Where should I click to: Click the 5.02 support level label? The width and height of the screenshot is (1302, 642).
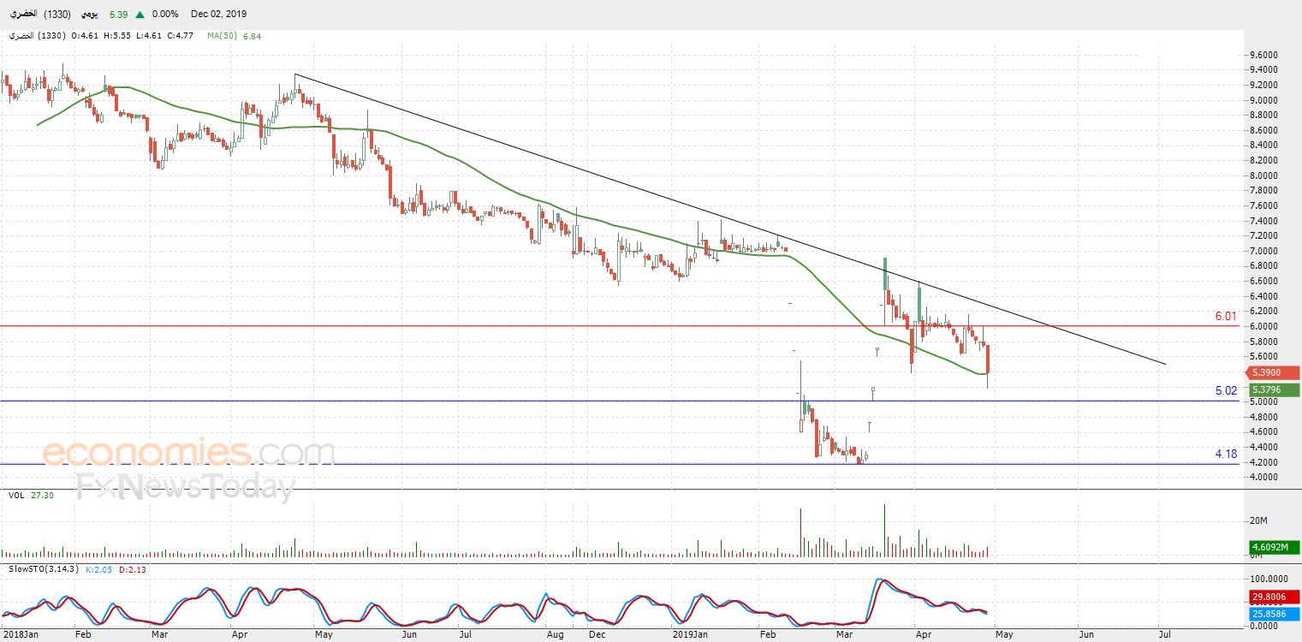(x=1226, y=391)
